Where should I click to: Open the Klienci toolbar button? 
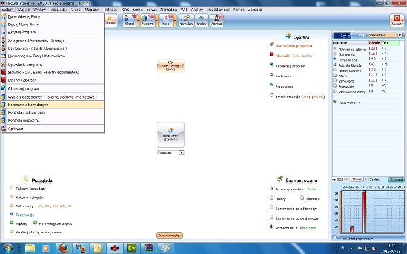[x=130, y=21]
